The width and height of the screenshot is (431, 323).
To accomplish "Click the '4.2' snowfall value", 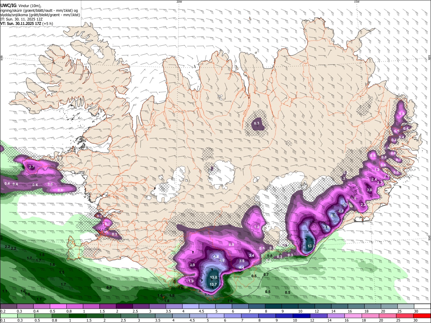I will 222,260.
